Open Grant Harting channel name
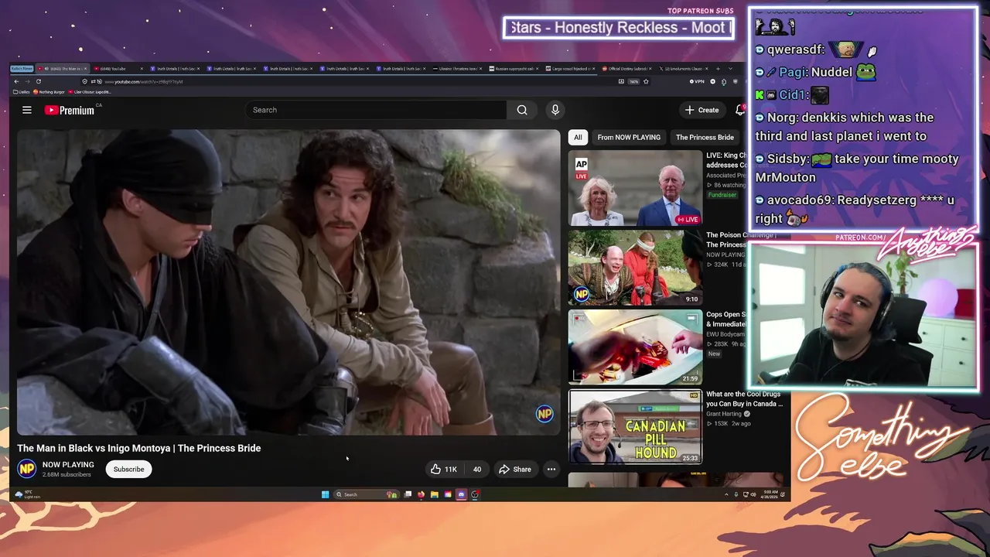Viewport: 990px width, 557px height. 724,414
